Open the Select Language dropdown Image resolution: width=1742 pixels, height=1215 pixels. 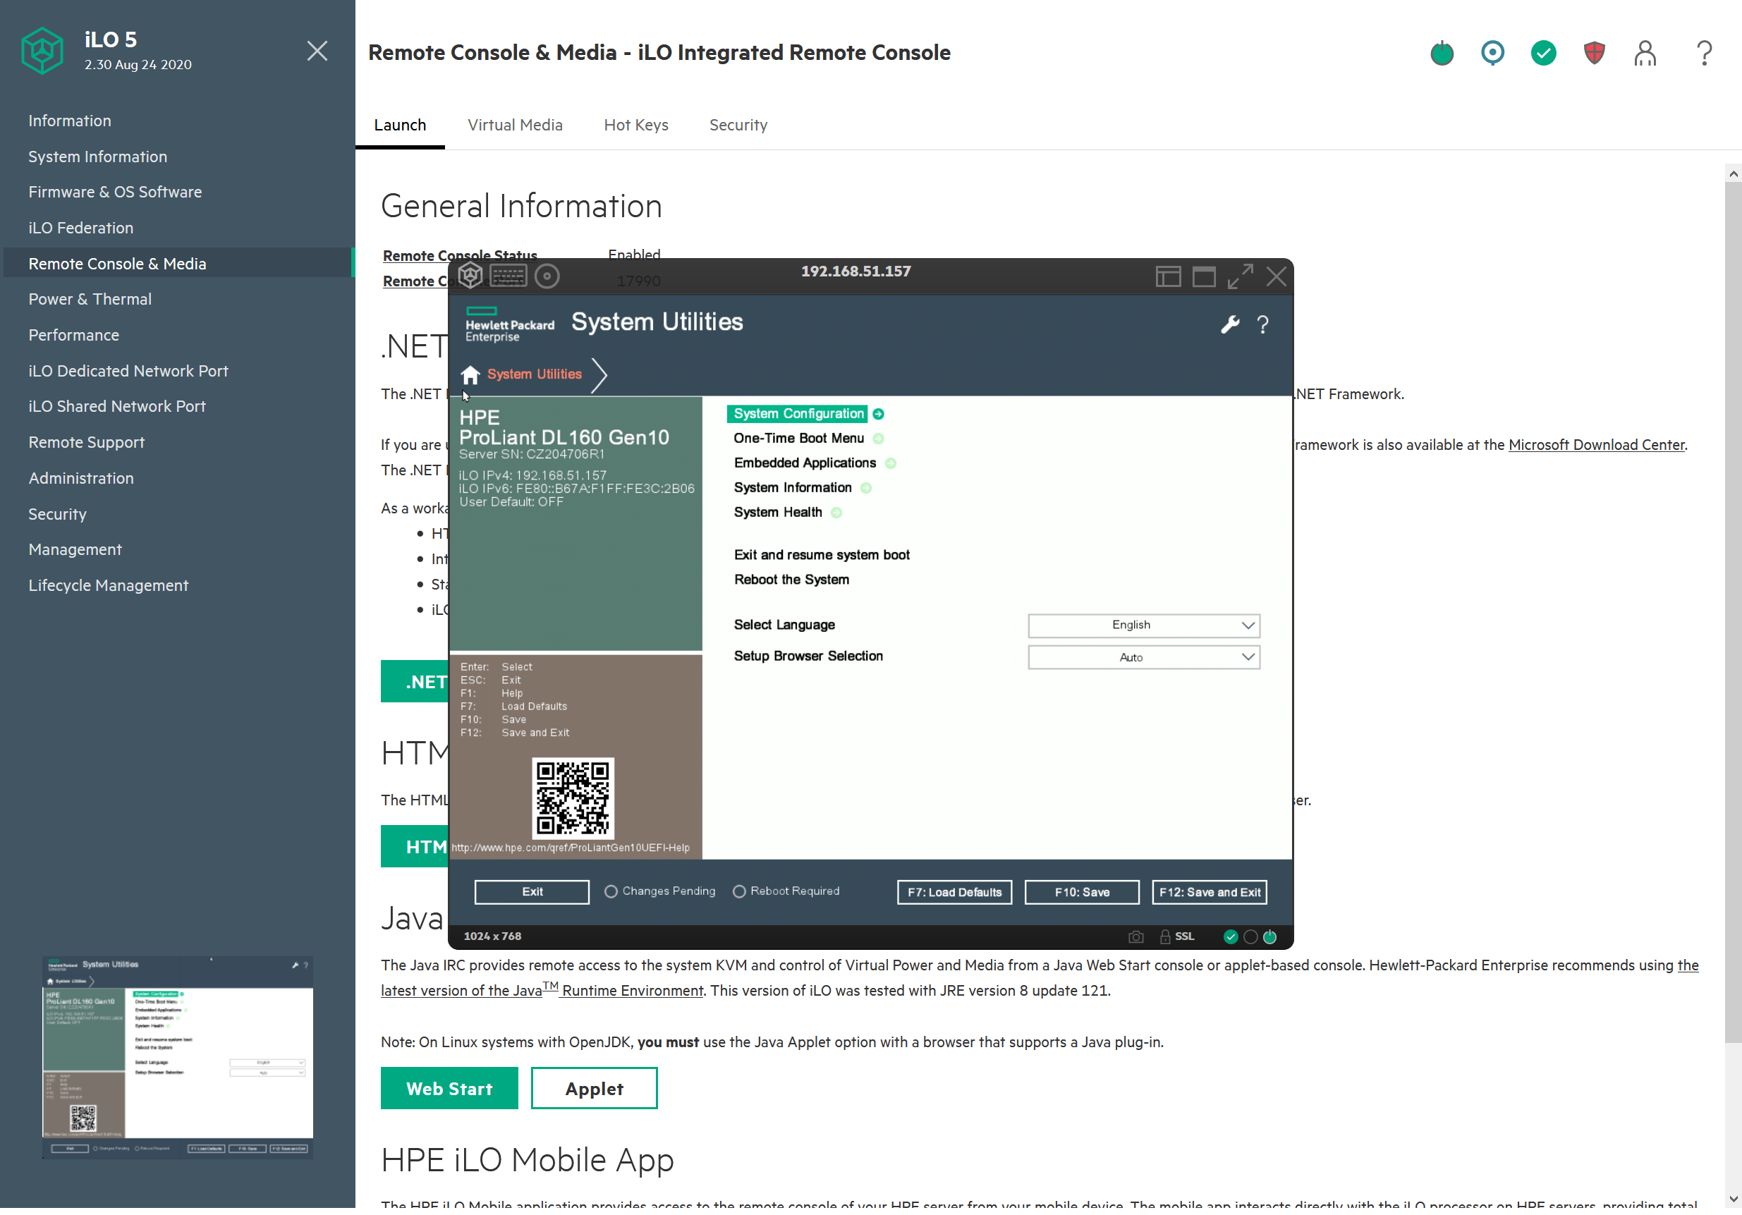[1143, 625]
